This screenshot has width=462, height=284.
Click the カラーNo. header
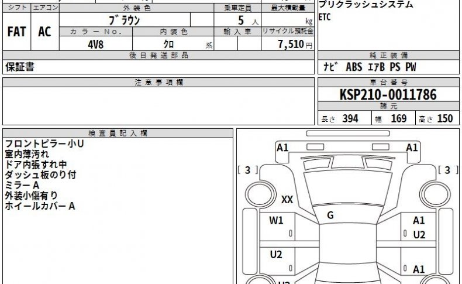coord(96,32)
